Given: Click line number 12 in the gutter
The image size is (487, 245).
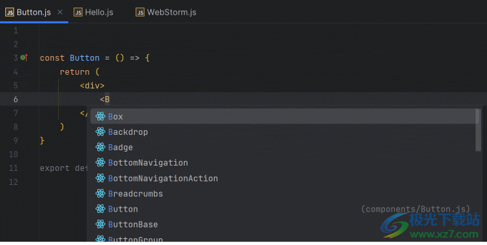Looking at the screenshot, I should coord(13,182).
